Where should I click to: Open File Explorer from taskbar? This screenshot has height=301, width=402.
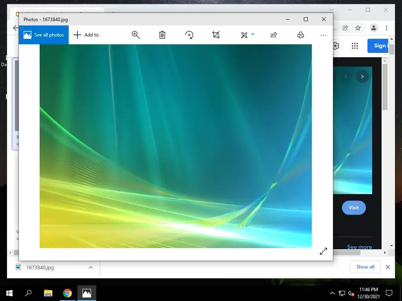[x=48, y=293]
